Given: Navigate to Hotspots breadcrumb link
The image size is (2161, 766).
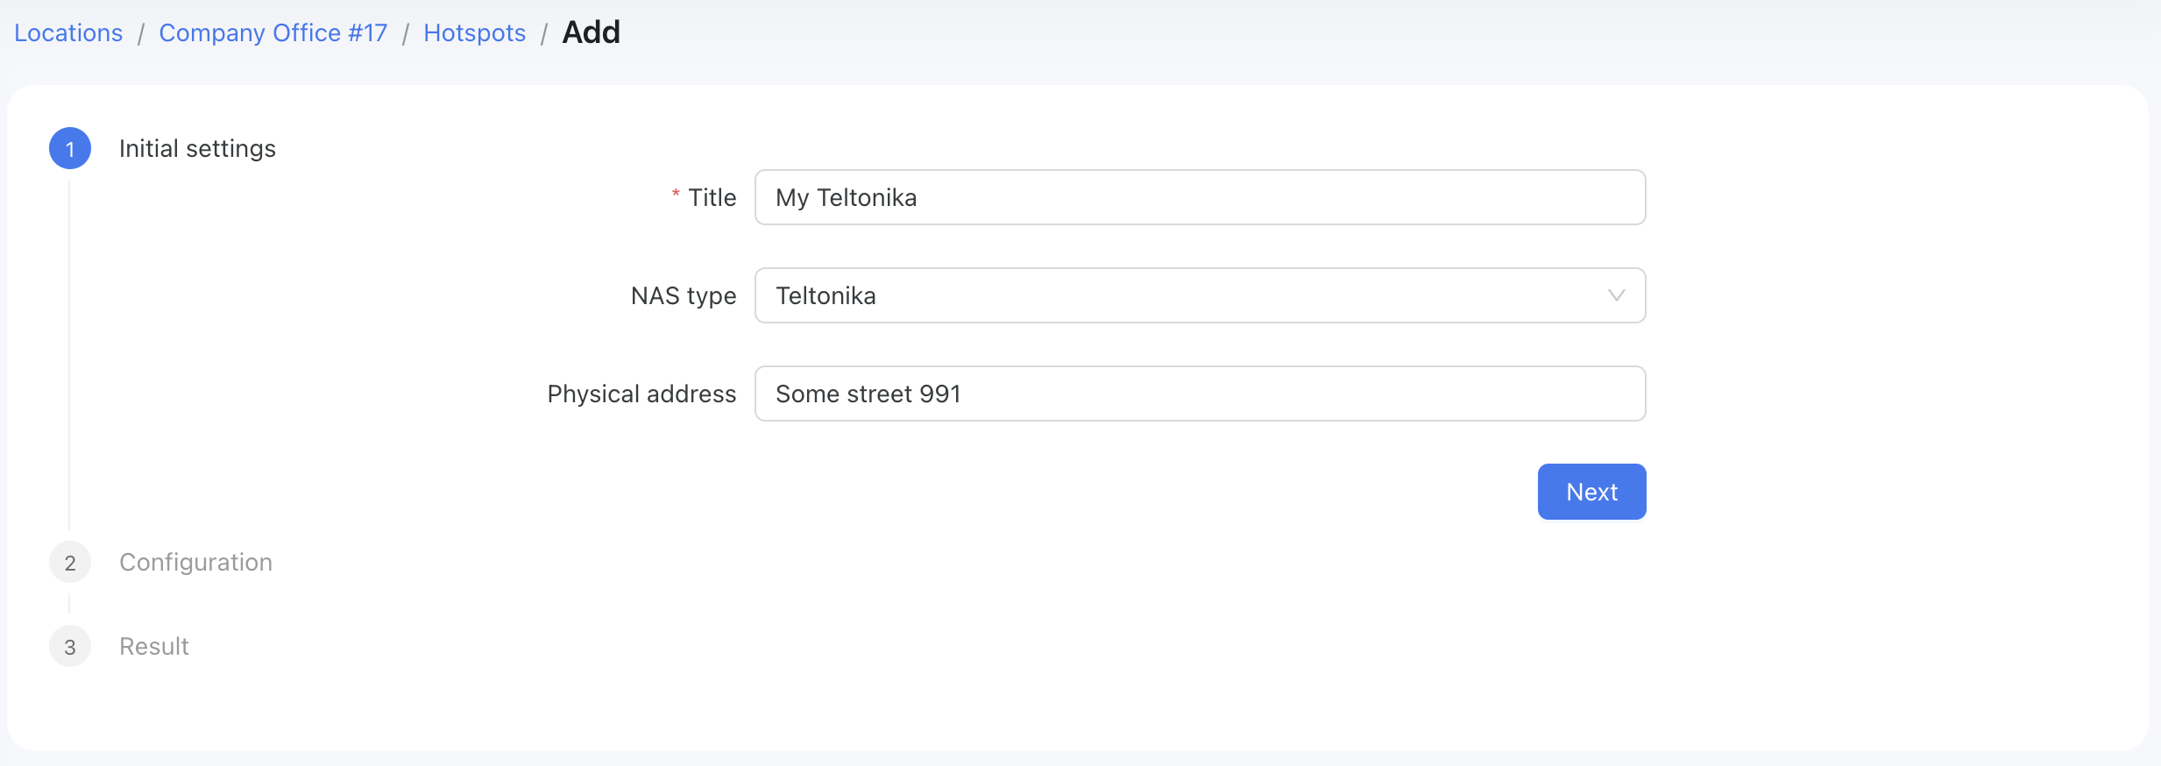Looking at the screenshot, I should coord(475,33).
